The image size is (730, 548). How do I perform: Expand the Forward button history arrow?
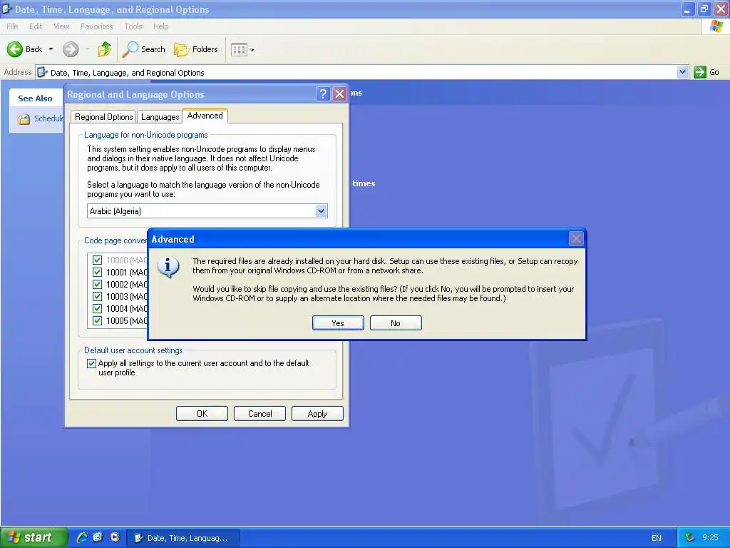coord(87,49)
